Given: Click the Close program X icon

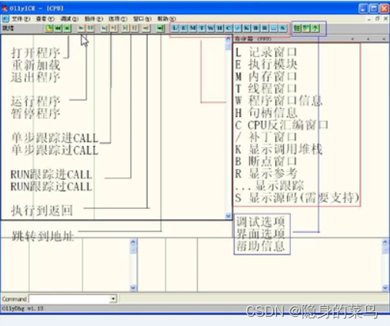Looking at the screenshot, I should coord(67,28).
